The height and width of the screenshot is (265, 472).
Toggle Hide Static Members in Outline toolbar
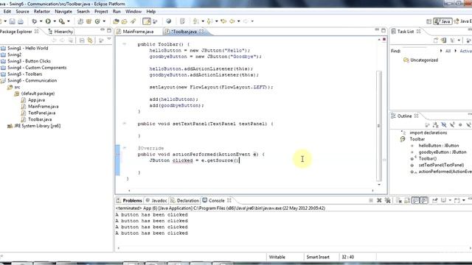[452, 124]
